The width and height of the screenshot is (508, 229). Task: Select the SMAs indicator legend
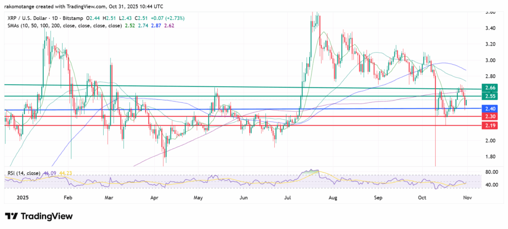[x=63, y=25]
